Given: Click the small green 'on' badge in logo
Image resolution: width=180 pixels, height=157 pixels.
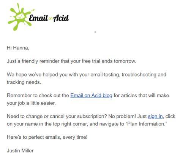Looking at the screenshot, I should [51, 19].
